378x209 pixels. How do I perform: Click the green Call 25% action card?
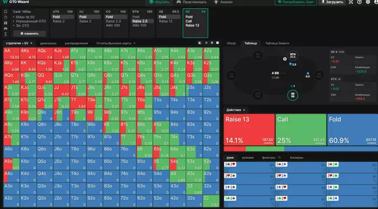pyautogui.click(x=301, y=130)
